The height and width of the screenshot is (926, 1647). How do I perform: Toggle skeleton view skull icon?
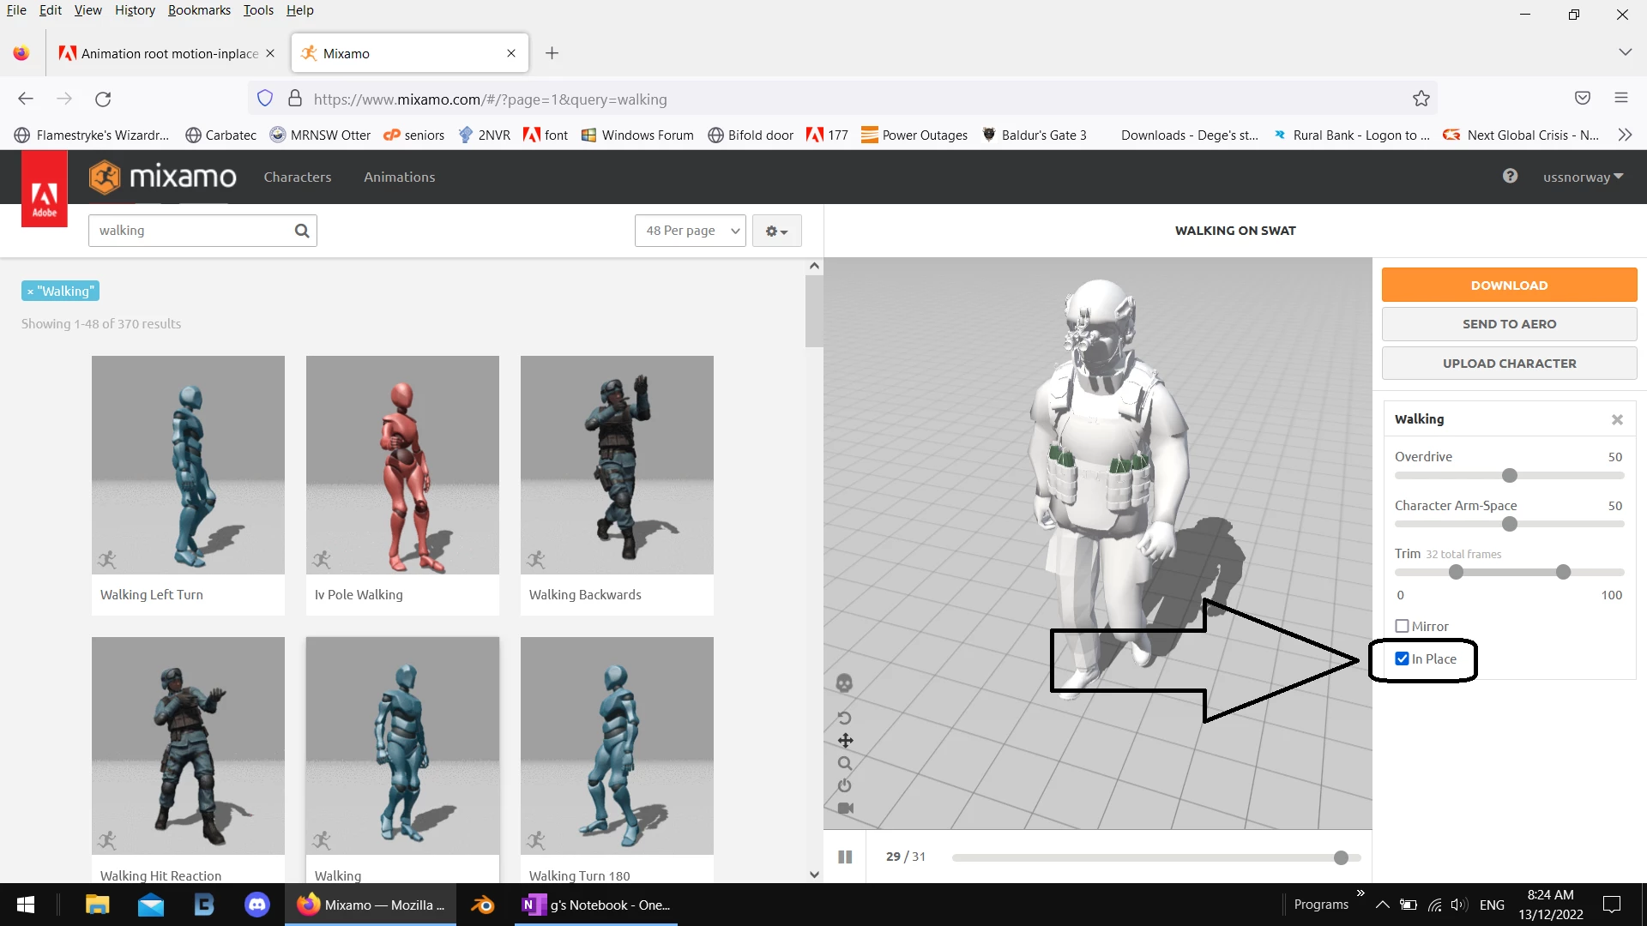[x=844, y=683]
